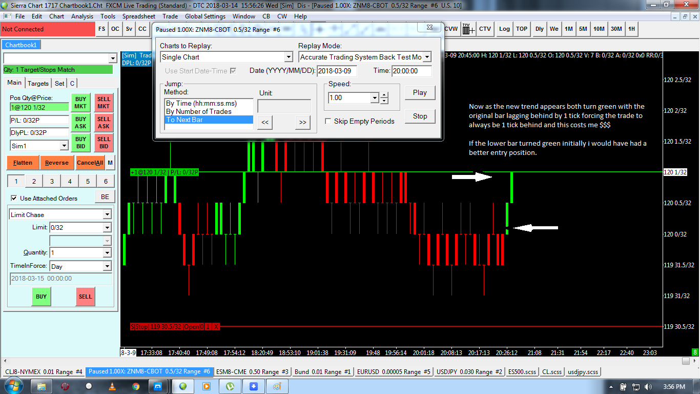Screen dimensions: 700x394
Task: Click the SELL BID button
Action: click(x=104, y=143)
